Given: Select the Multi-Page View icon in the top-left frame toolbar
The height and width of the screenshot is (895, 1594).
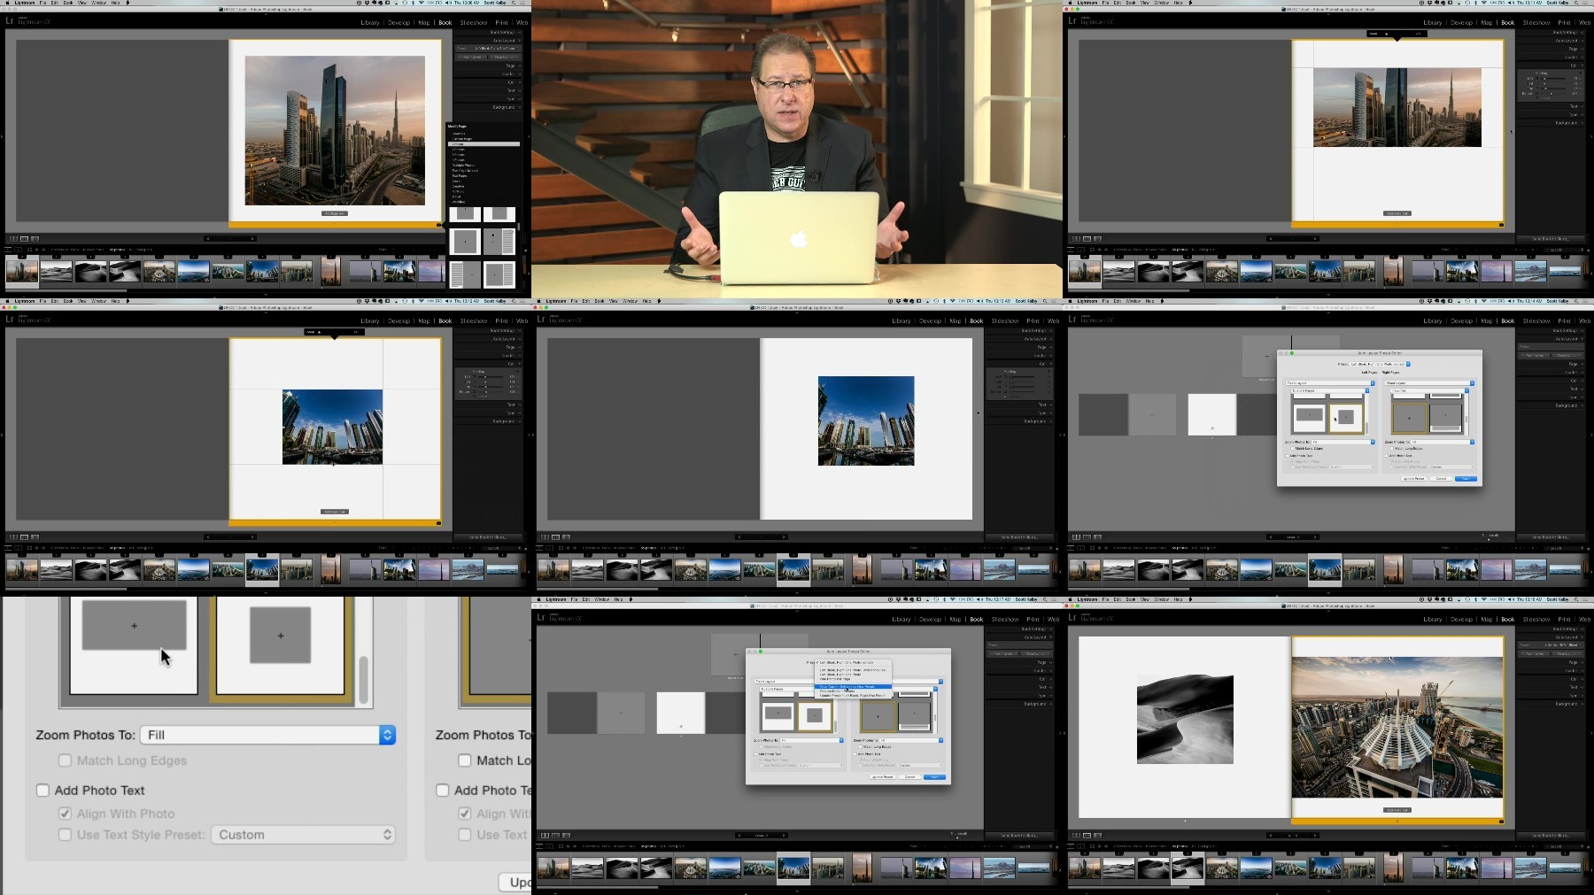Looking at the screenshot, I should (13, 238).
